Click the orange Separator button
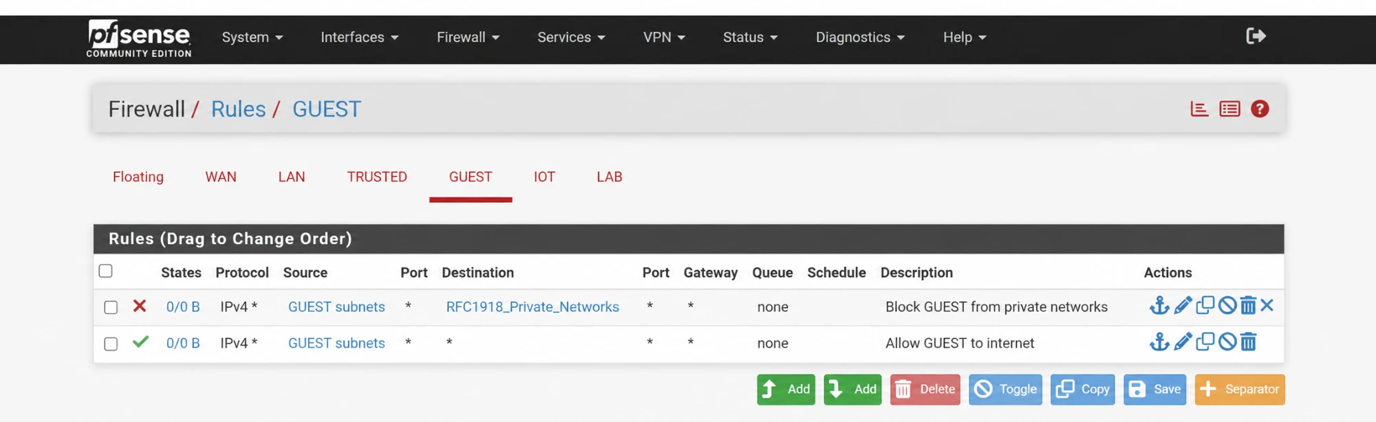This screenshot has width=1376, height=422. tap(1240, 389)
